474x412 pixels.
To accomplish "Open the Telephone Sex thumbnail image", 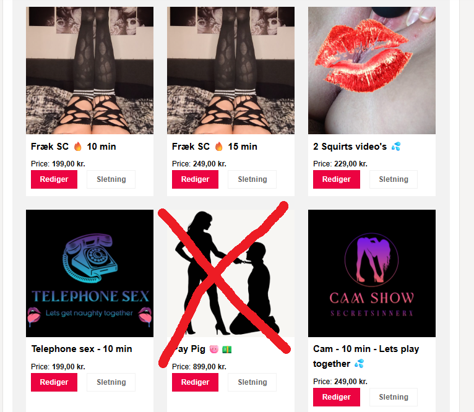I will [90, 273].
